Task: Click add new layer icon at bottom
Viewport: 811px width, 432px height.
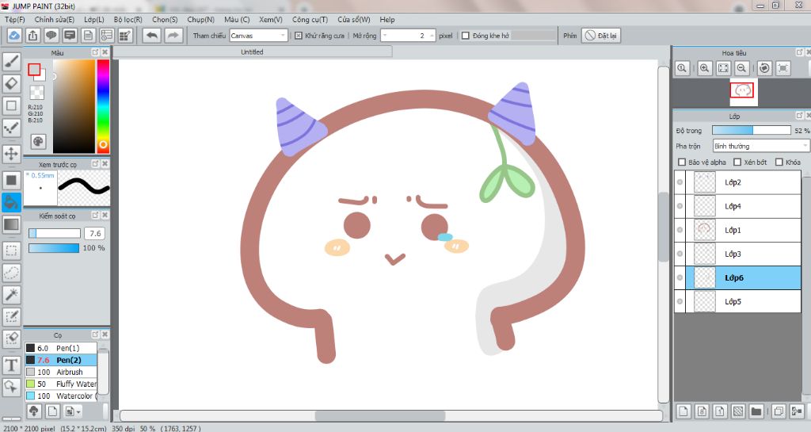Action: click(x=683, y=411)
